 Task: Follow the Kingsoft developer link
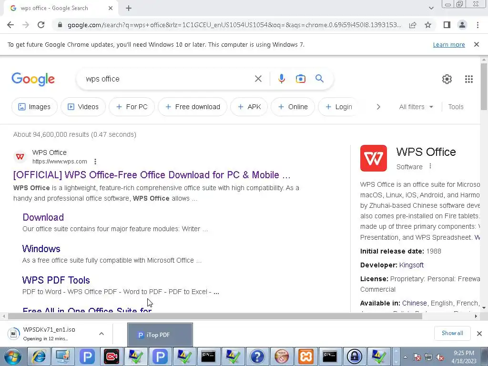point(411,265)
